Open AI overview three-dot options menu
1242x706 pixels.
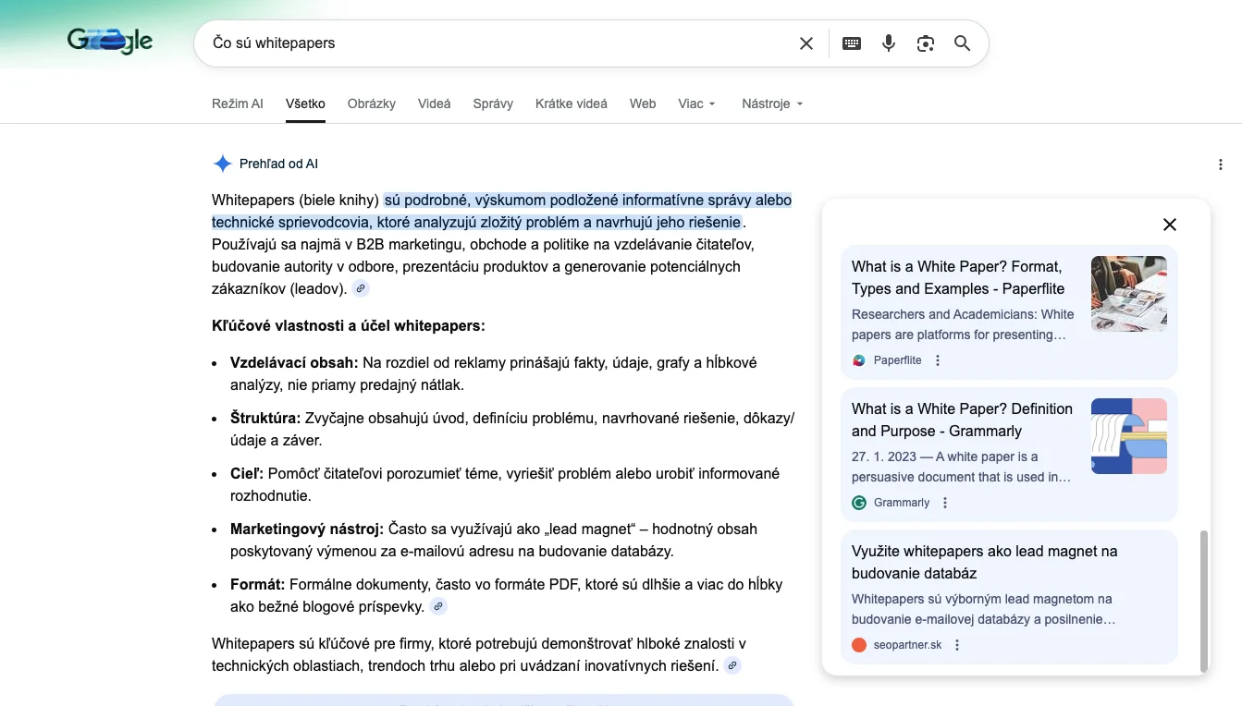[1221, 164]
